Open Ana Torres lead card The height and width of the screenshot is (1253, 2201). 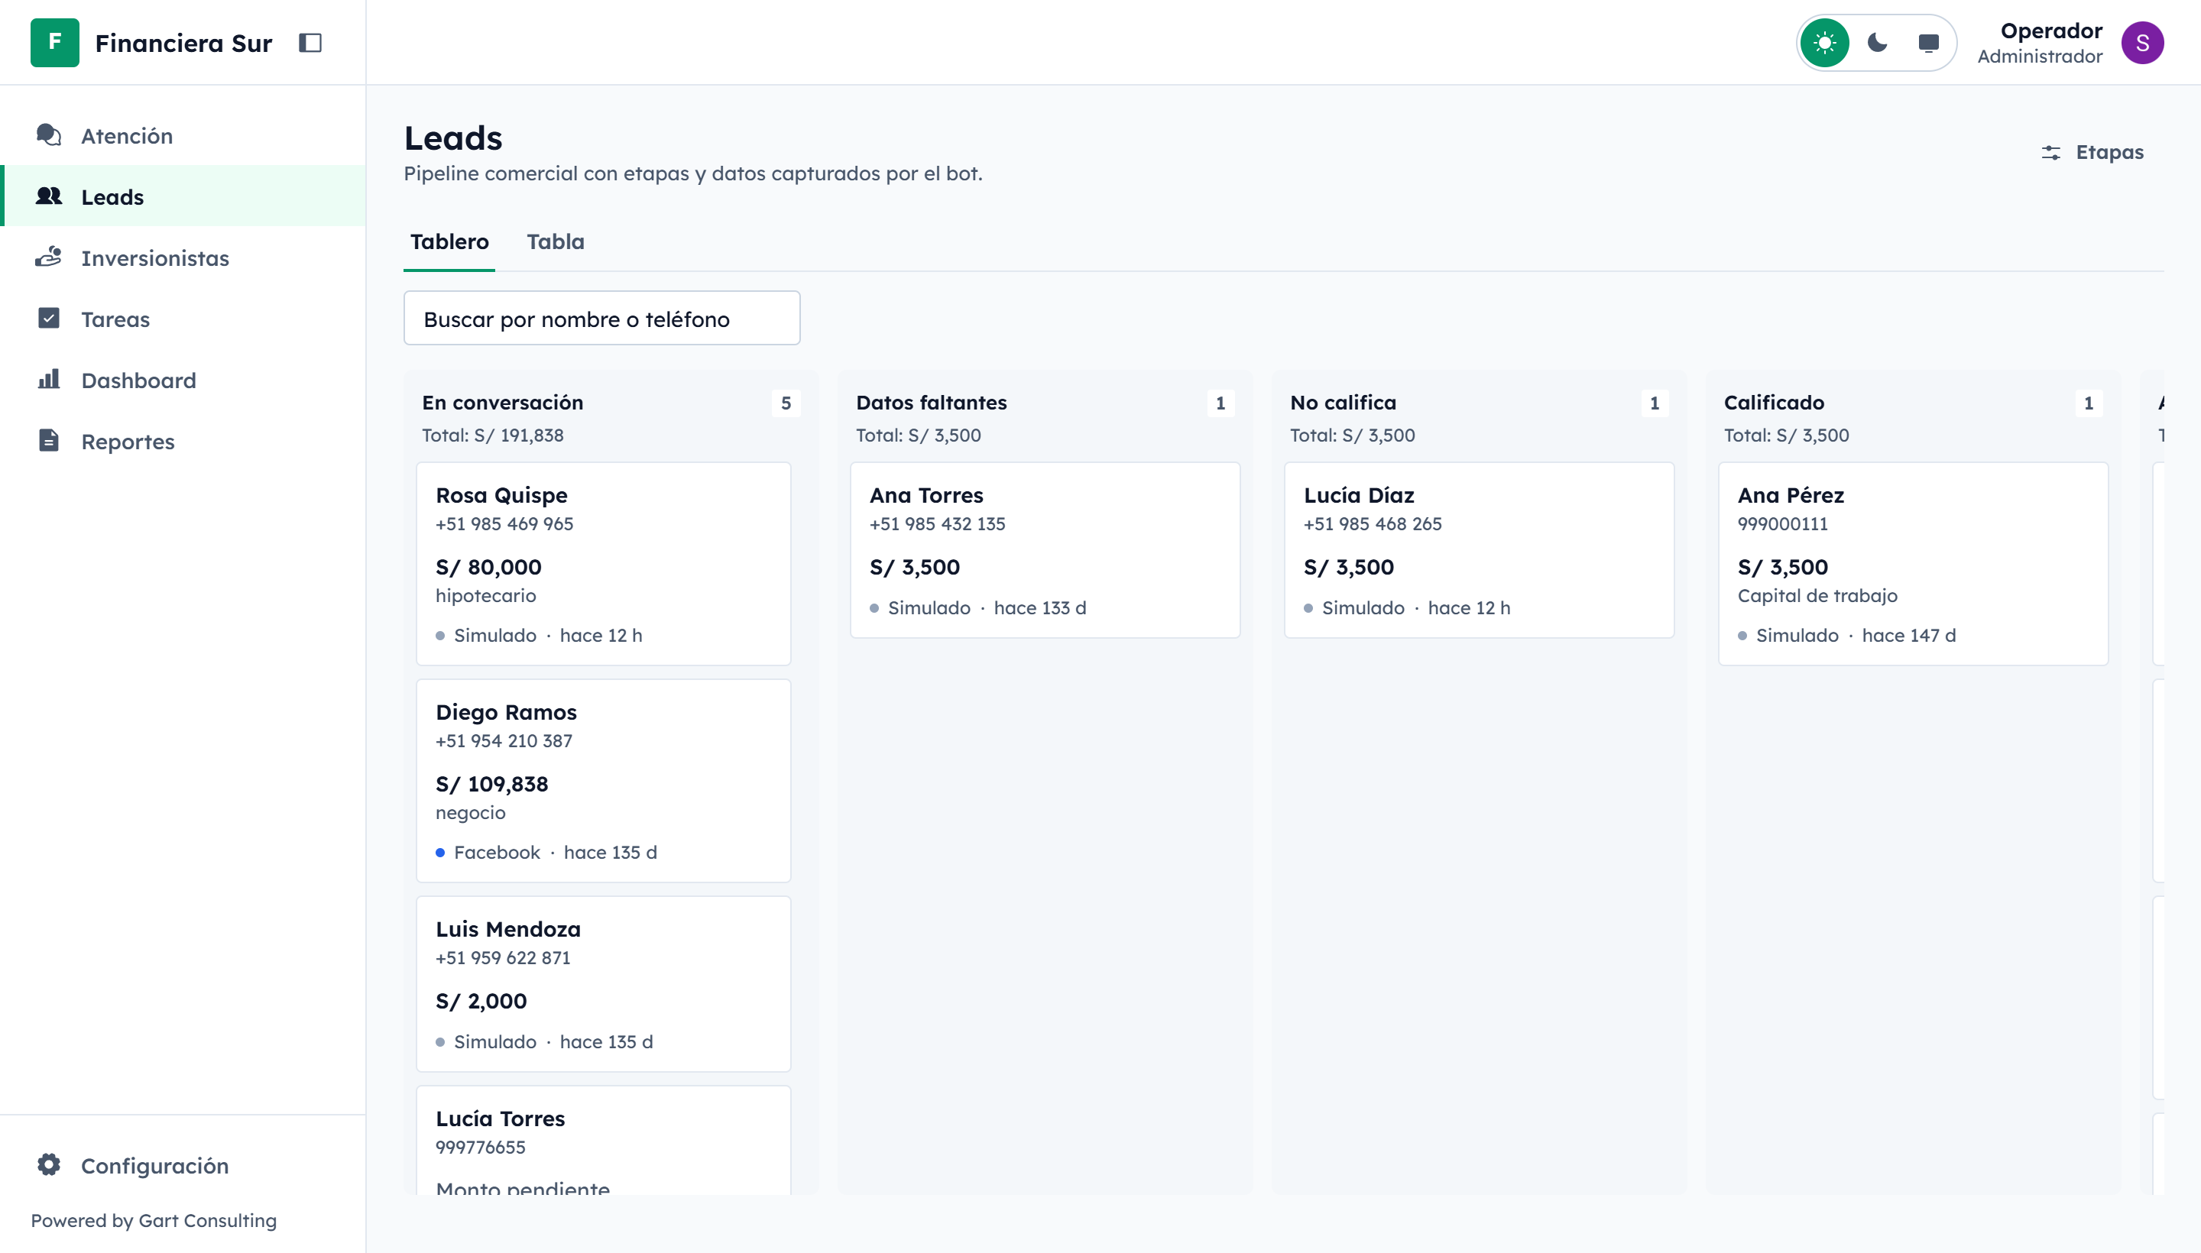tap(1045, 550)
